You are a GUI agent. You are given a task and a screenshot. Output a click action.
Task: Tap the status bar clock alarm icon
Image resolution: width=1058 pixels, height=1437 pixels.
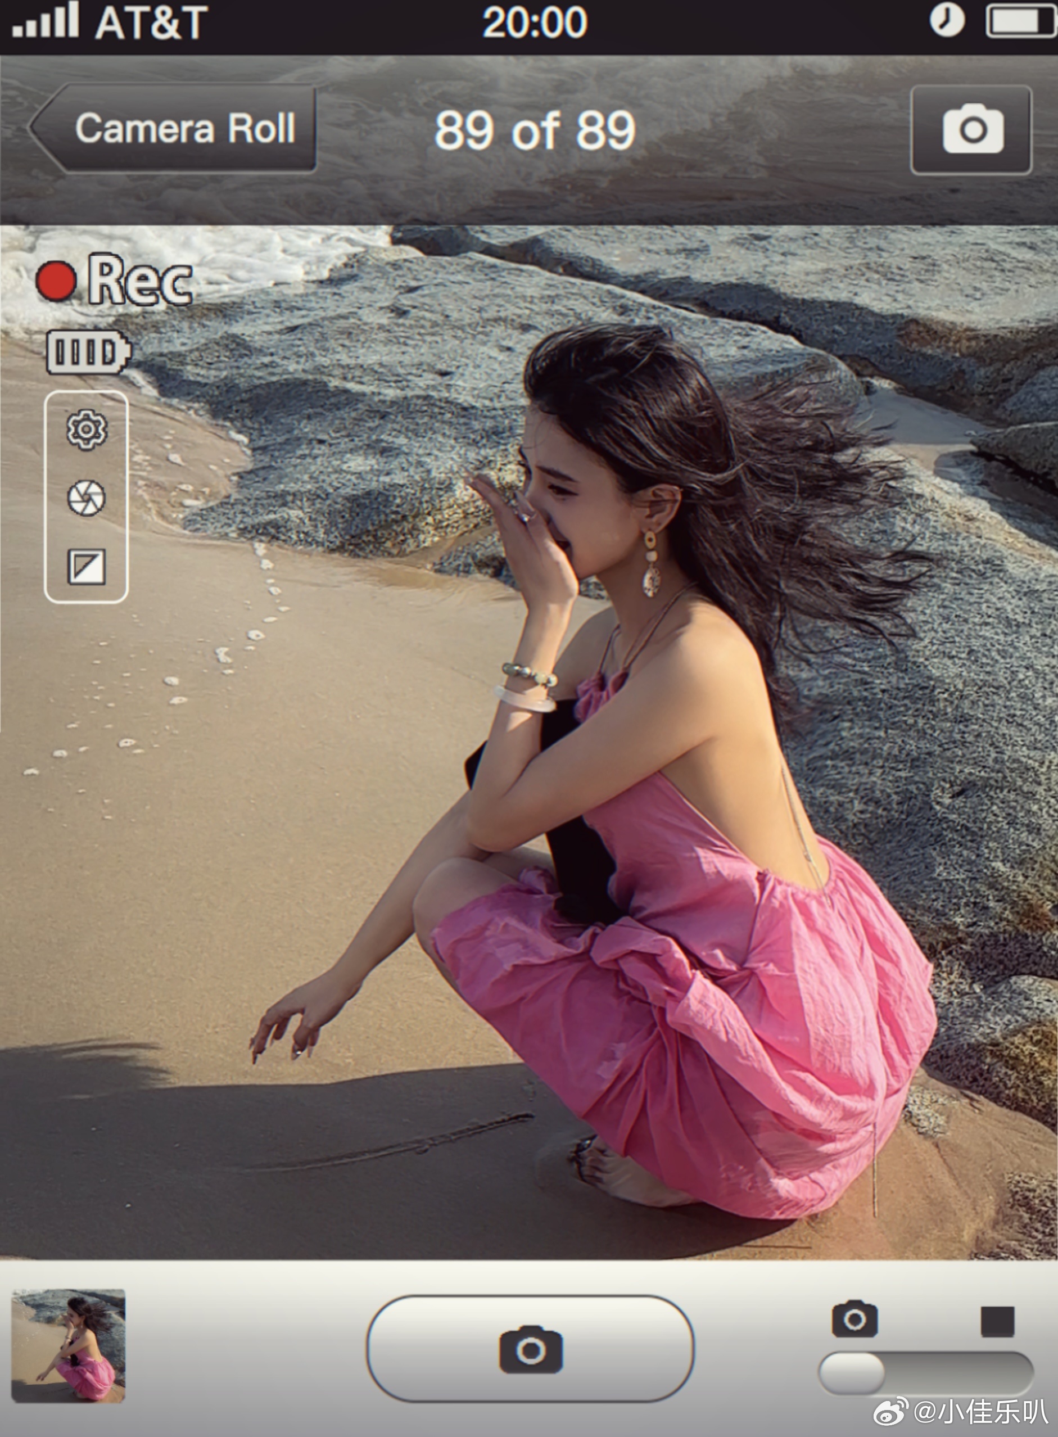click(x=947, y=20)
